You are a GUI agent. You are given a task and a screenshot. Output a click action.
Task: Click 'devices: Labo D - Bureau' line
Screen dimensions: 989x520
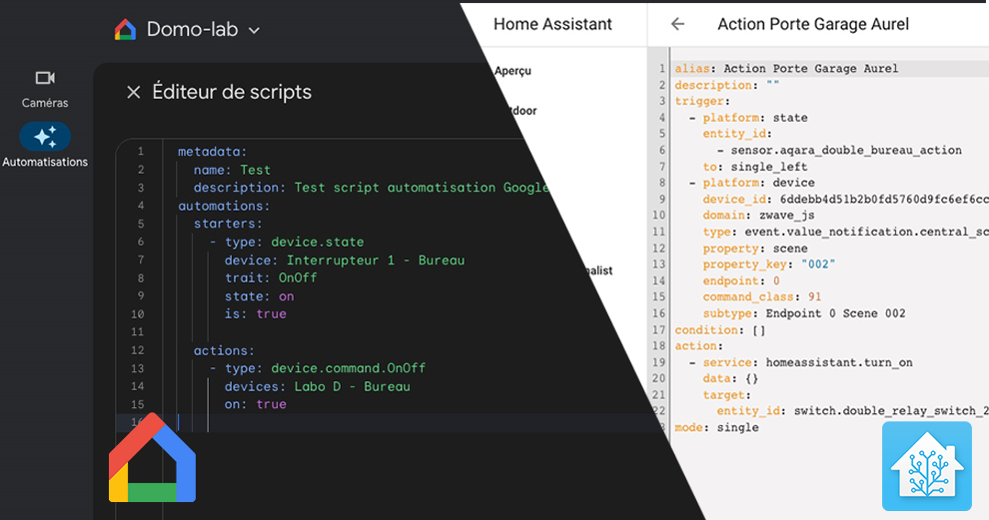(x=318, y=386)
